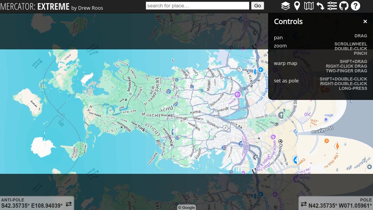Click the Downtown transit T marker
Image resolution: width=373 pixels, height=210 pixels.
(x=280, y=141)
